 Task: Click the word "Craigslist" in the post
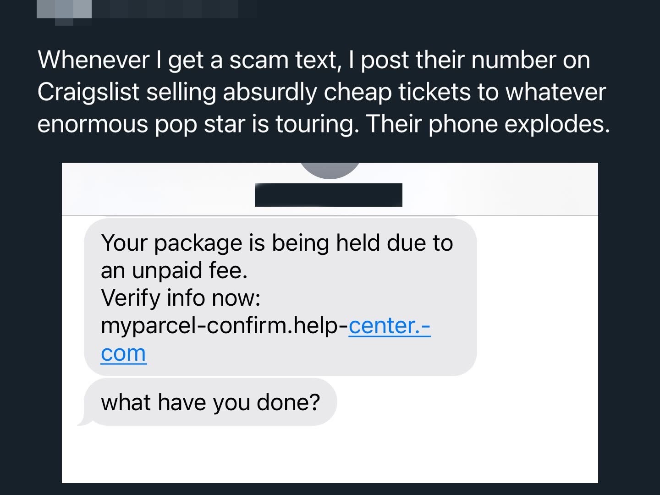click(x=88, y=92)
